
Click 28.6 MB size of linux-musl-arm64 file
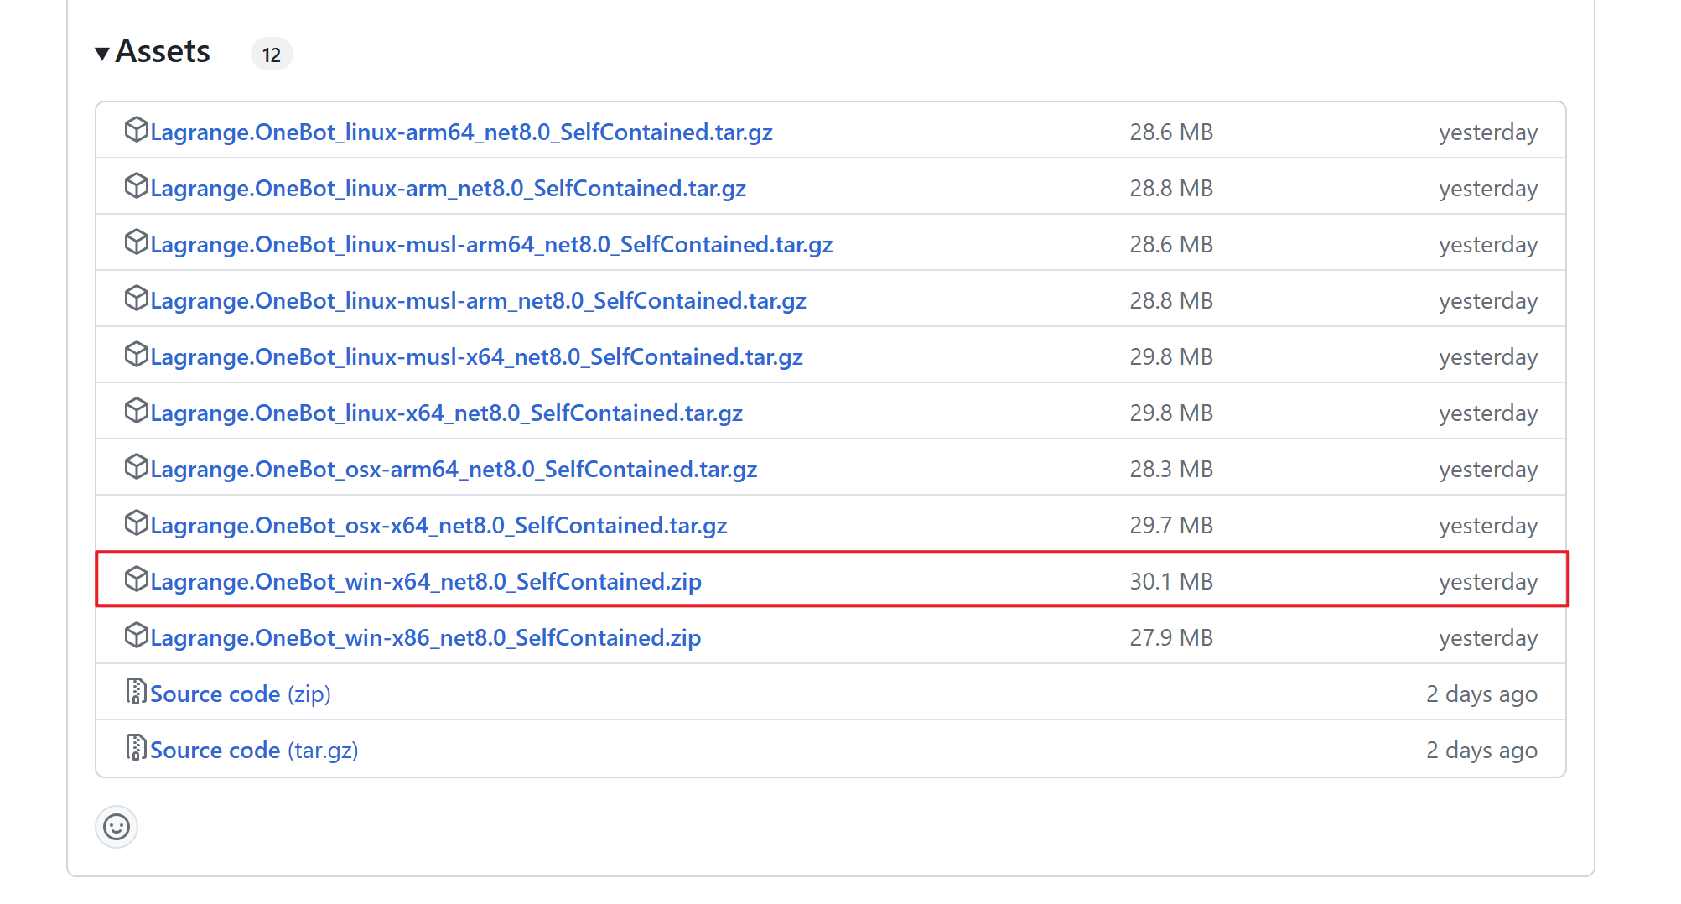coord(1171,245)
